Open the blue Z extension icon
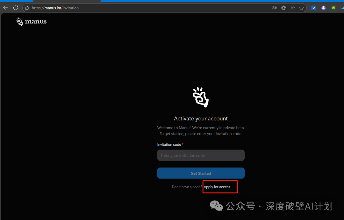 [x=313, y=8]
